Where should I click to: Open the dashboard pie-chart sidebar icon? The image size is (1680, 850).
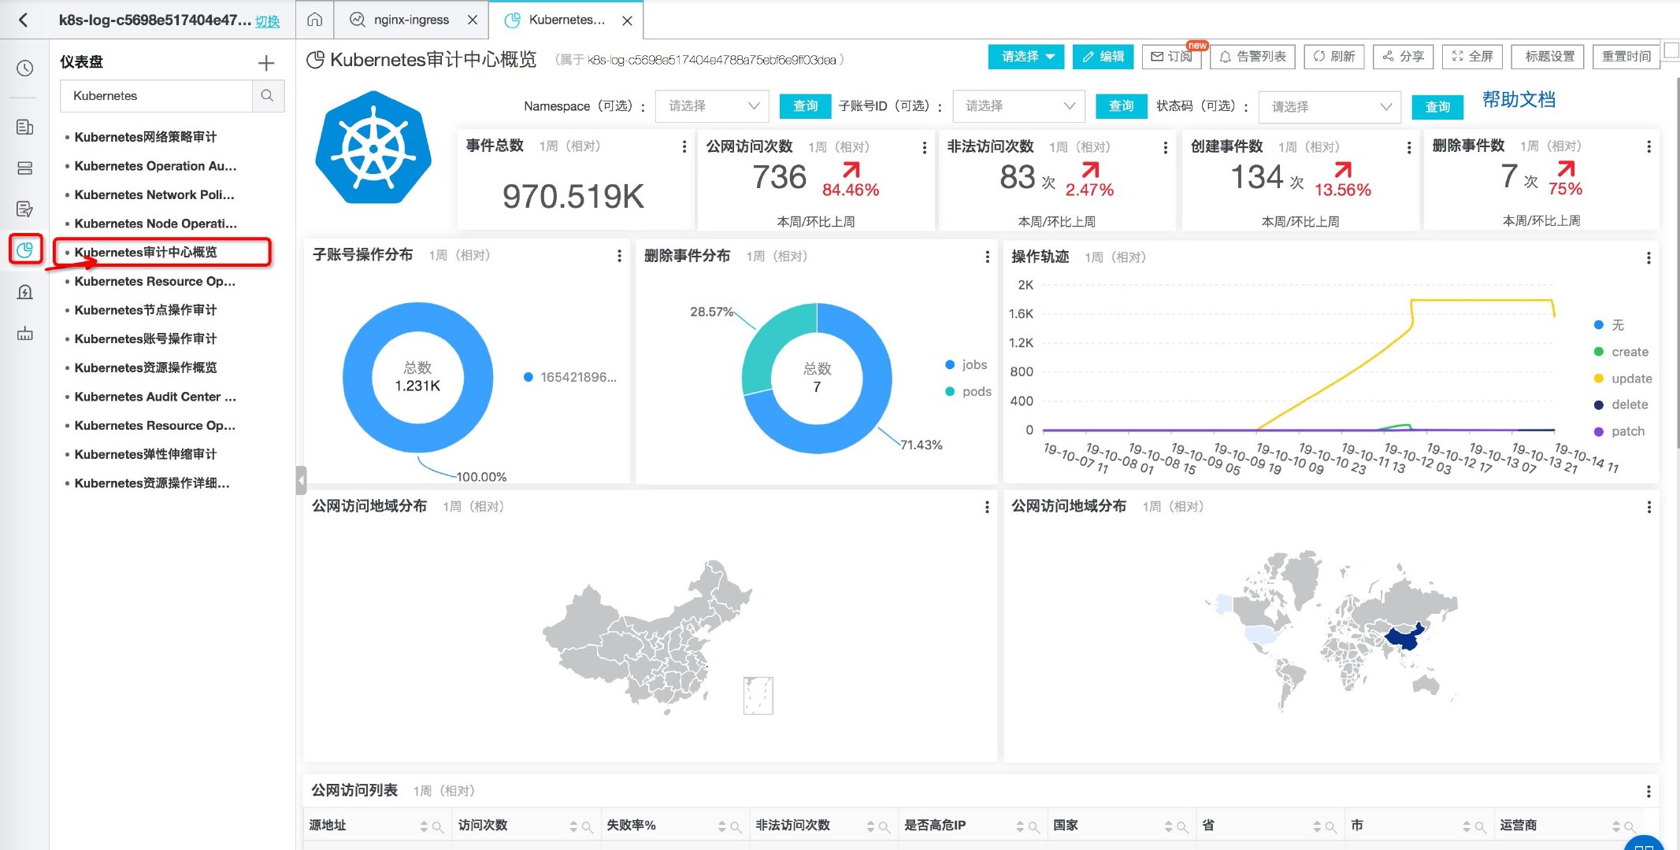[x=24, y=250]
